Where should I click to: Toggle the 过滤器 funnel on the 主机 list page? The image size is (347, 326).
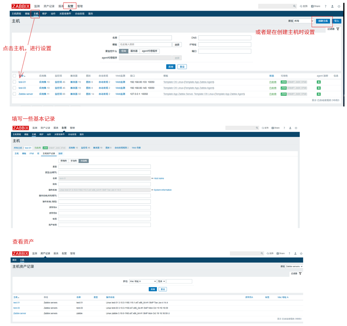tap(338, 29)
